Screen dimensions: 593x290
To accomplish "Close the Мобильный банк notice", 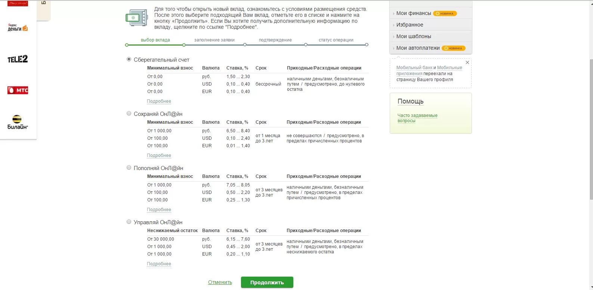I will pos(467,62).
